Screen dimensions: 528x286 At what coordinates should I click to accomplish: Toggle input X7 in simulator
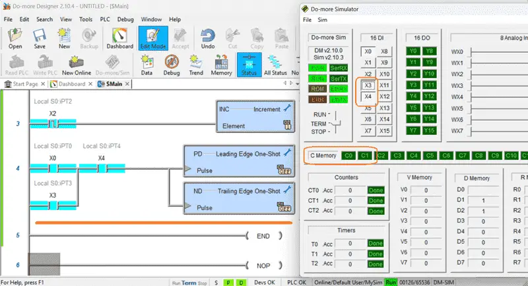click(x=368, y=131)
